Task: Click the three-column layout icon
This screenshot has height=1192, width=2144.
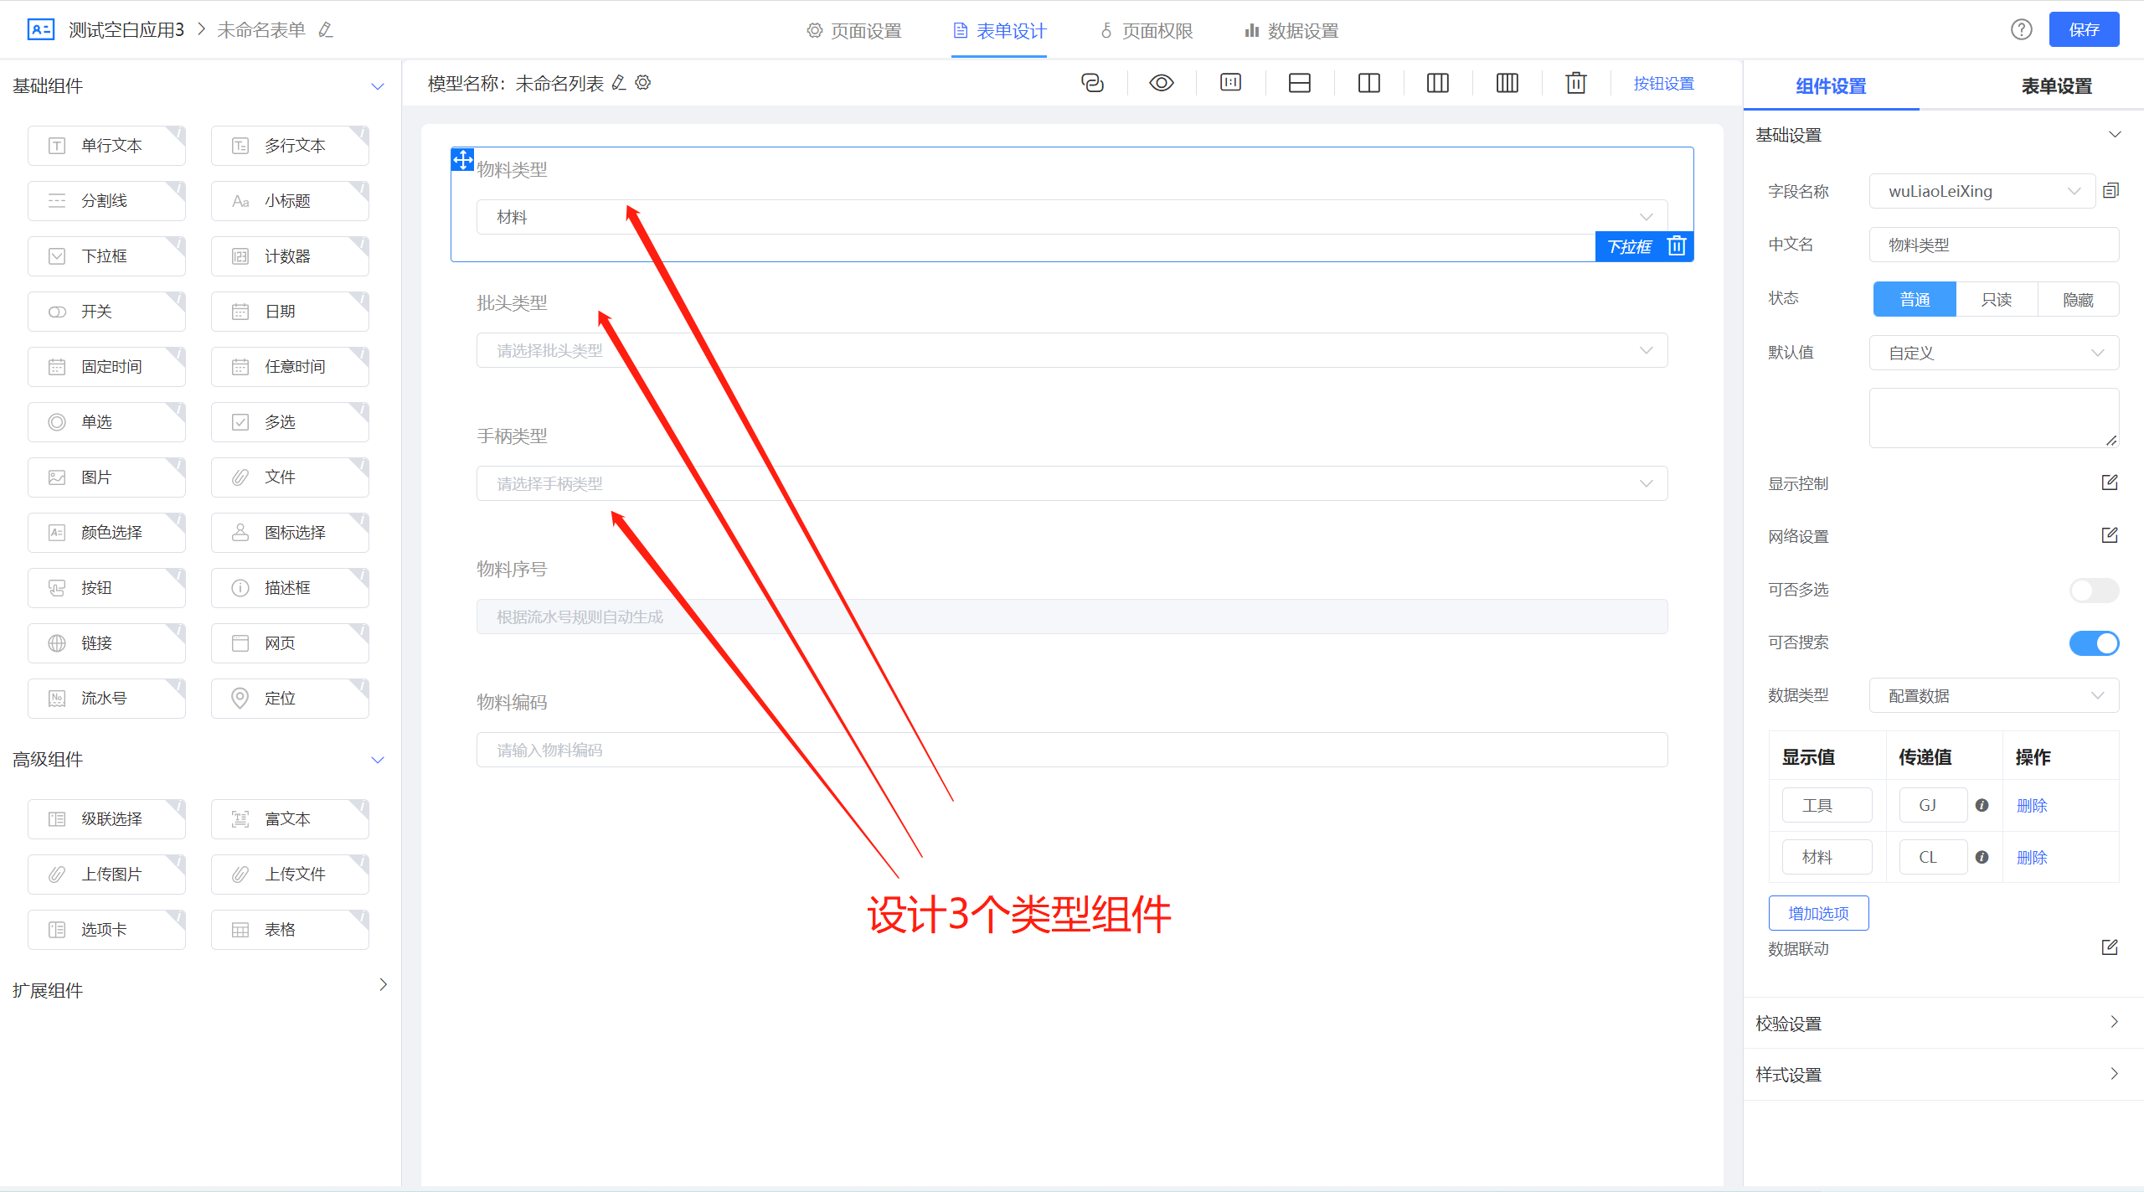Action: [x=1438, y=83]
